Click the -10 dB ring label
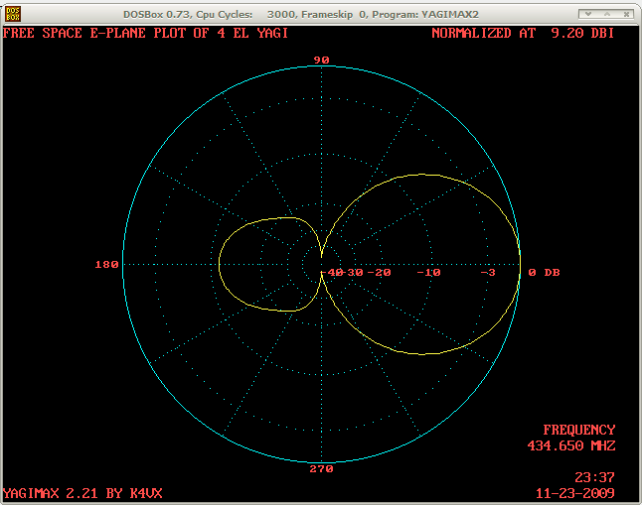Viewport: 642px width, 505px height. tap(429, 272)
